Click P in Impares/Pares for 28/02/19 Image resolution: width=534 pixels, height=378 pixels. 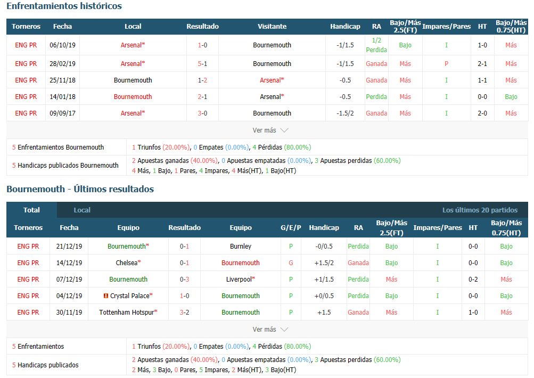click(447, 64)
